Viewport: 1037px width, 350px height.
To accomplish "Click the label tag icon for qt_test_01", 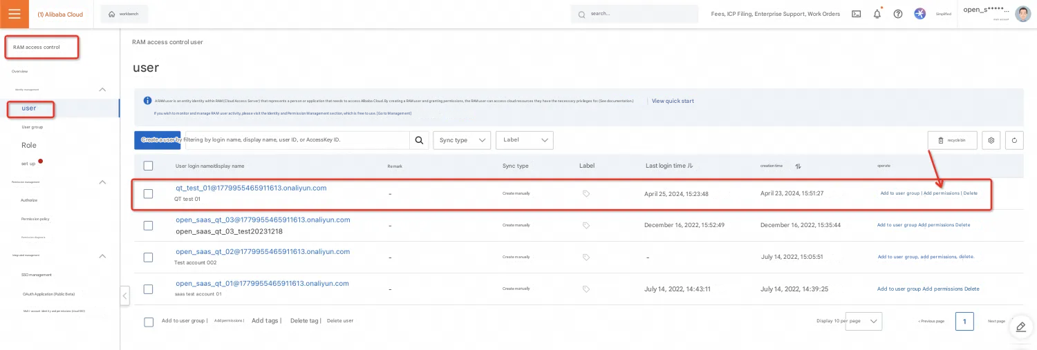I will tap(586, 194).
